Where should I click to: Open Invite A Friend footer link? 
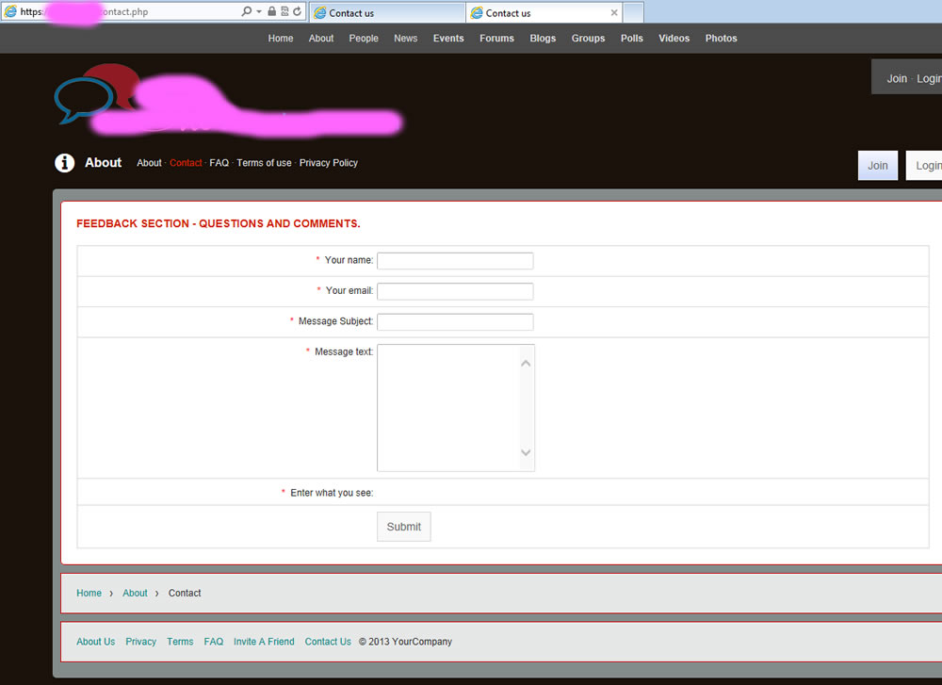click(x=264, y=642)
